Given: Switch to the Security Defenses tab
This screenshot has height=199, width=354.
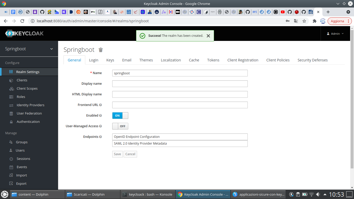Looking at the screenshot, I should pos(313,60).
